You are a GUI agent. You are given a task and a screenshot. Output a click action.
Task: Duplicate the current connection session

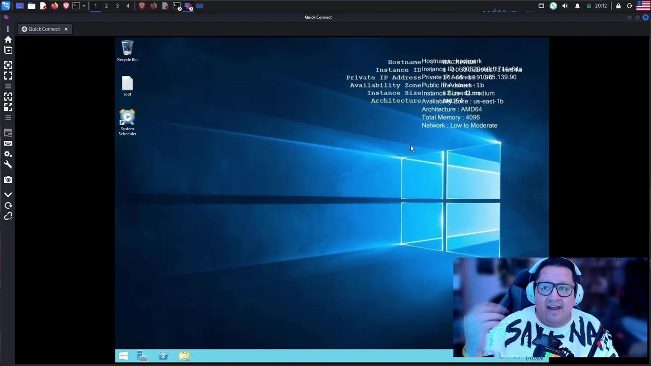[x=8, y=50]
